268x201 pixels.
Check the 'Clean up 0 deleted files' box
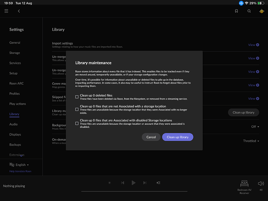[x=77, y=97]
